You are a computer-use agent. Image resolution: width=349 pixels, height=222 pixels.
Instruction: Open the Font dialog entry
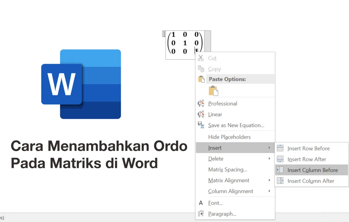tap(235, 203)
